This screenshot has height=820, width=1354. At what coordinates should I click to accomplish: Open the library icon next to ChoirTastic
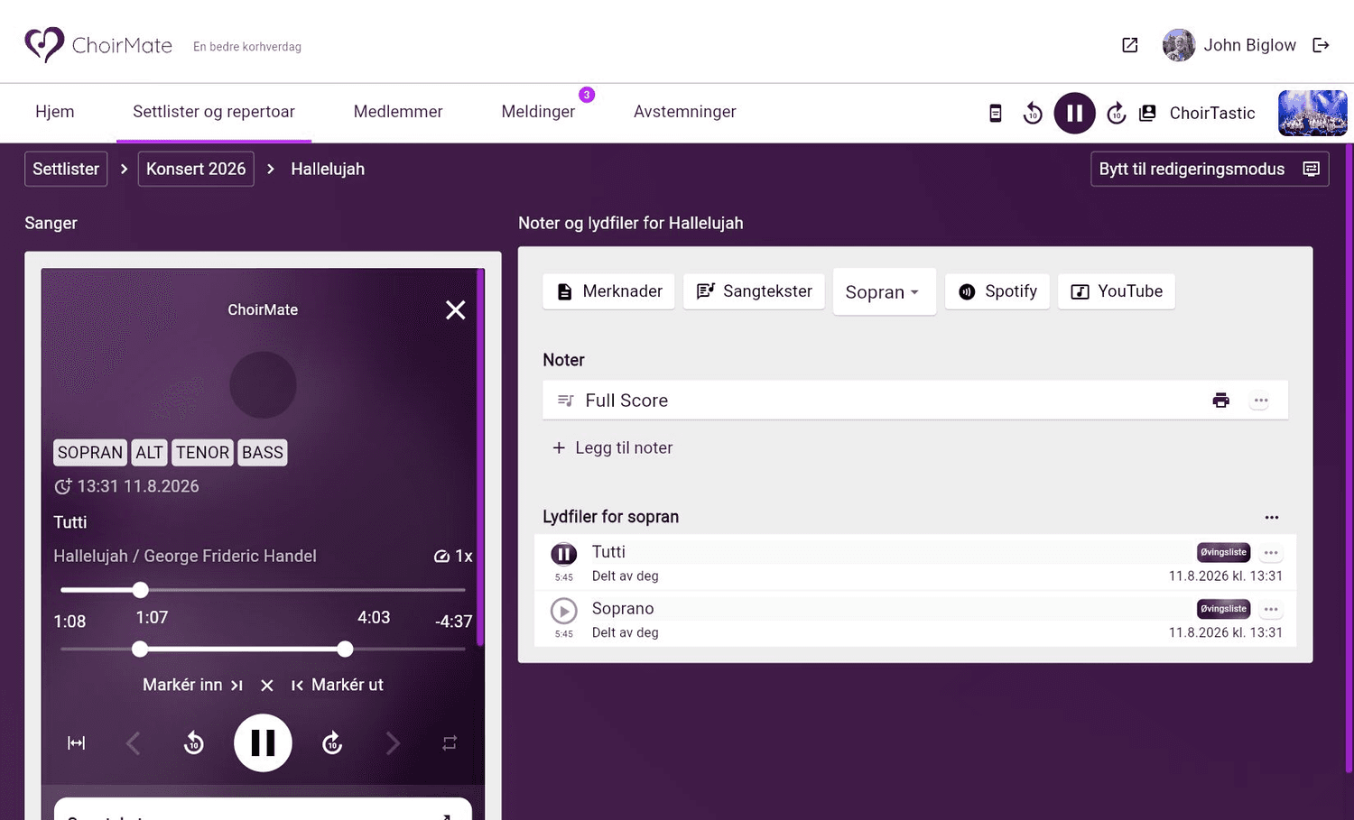point(1147,113)
